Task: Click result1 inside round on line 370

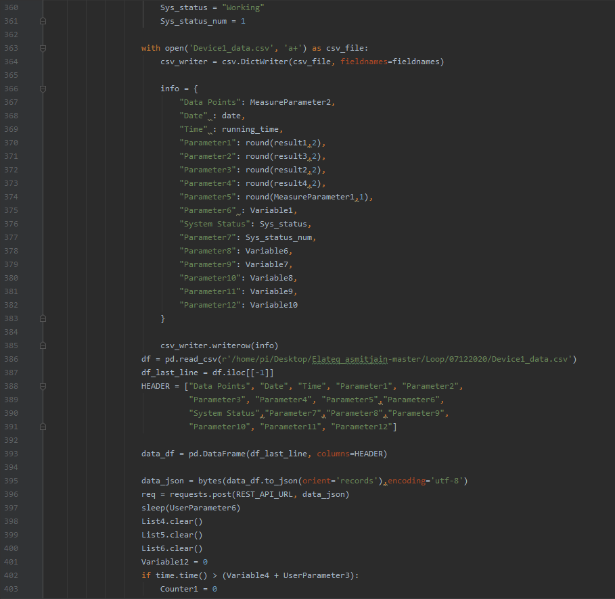Action: [x=290, y=143]
